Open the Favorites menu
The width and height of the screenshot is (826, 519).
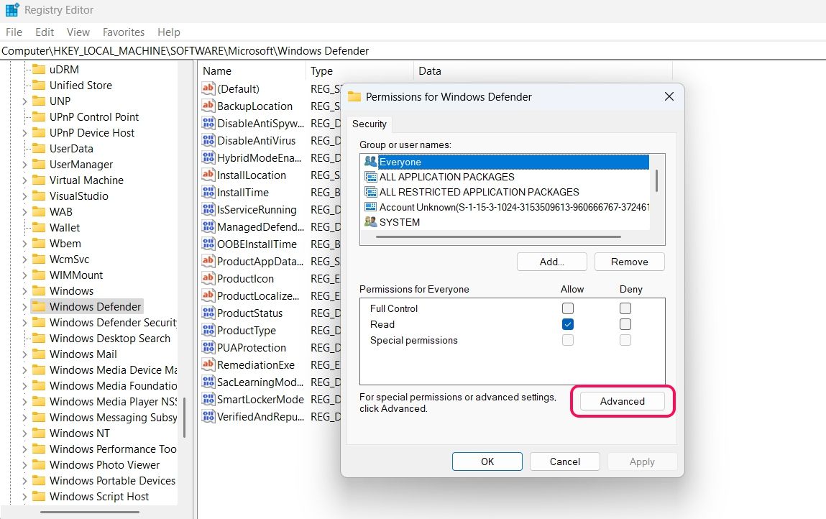(124, 32)
